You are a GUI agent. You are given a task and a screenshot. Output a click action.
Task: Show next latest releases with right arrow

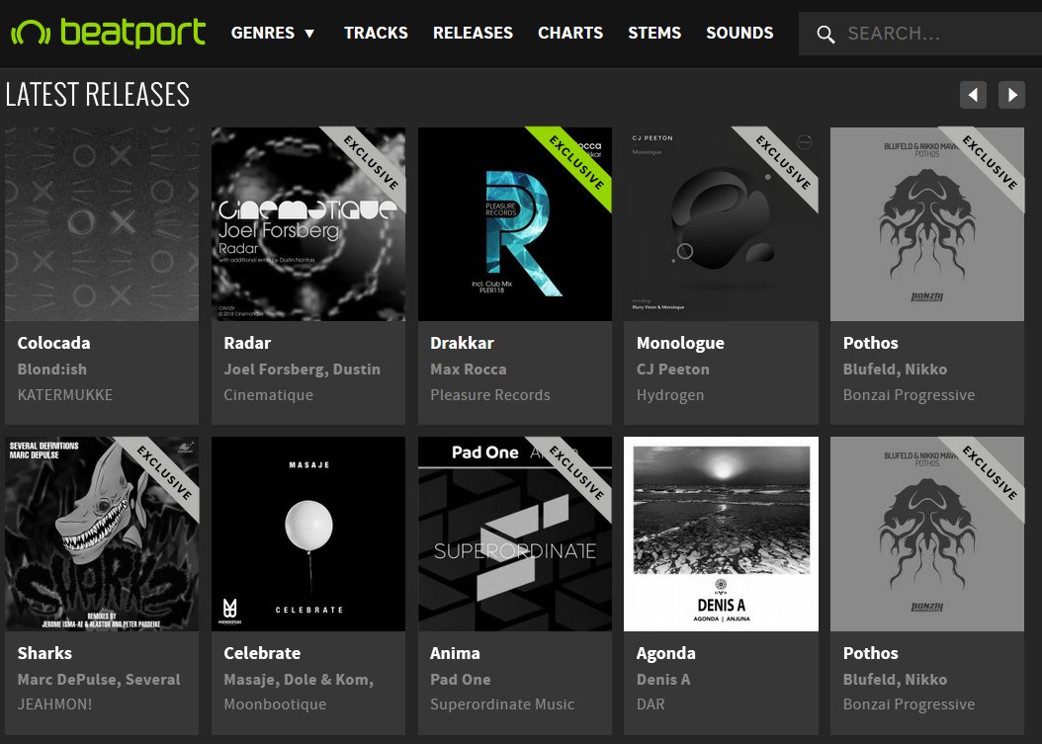1011,95
